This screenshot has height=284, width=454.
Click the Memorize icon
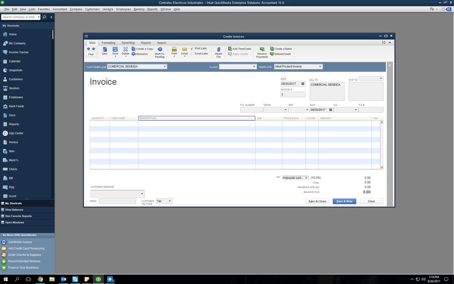(x=133, y=54)
